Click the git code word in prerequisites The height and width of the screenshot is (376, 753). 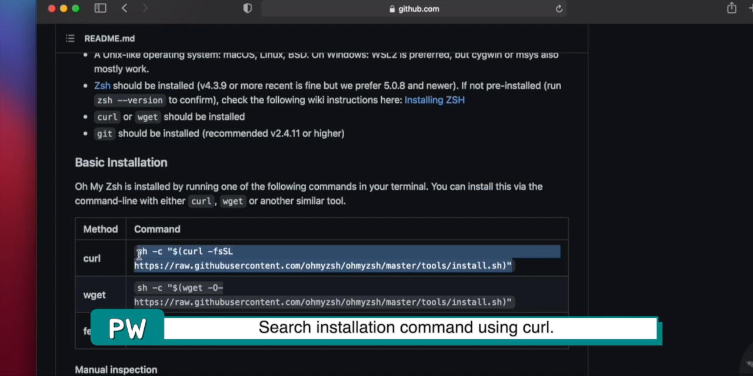[x=105, y=133]
